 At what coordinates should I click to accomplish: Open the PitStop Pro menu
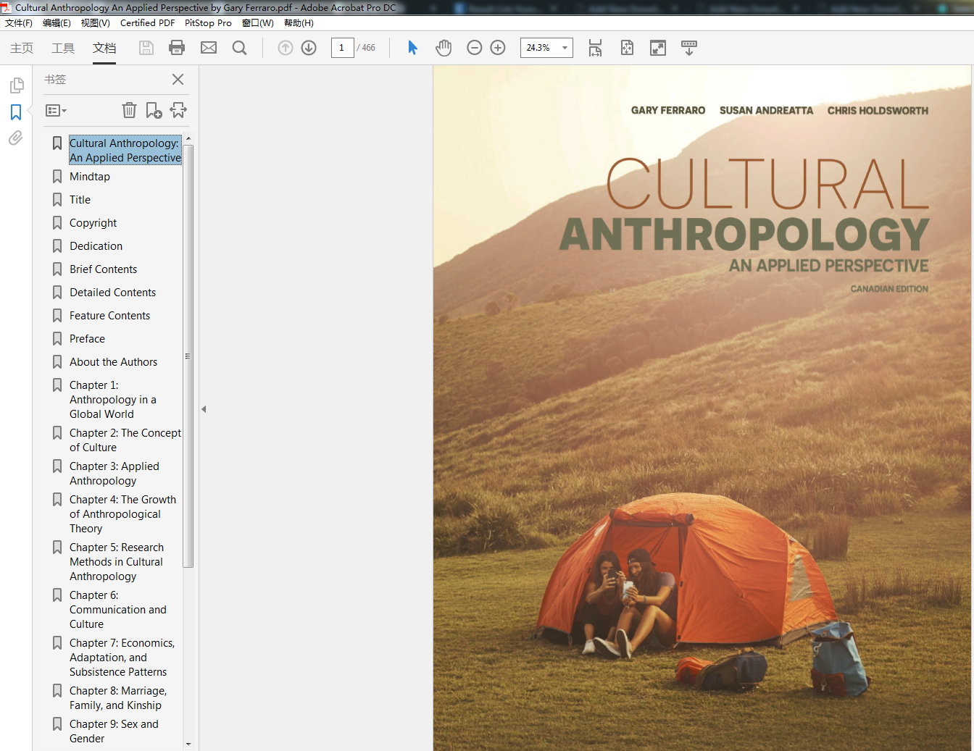208,23
